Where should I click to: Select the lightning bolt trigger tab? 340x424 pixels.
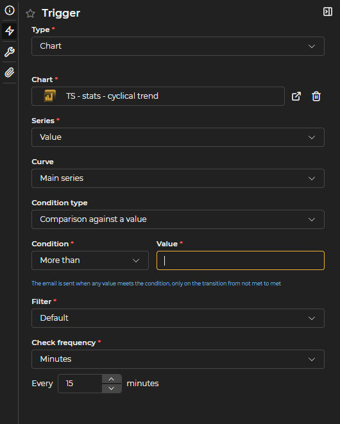click(x=10, y=31)
